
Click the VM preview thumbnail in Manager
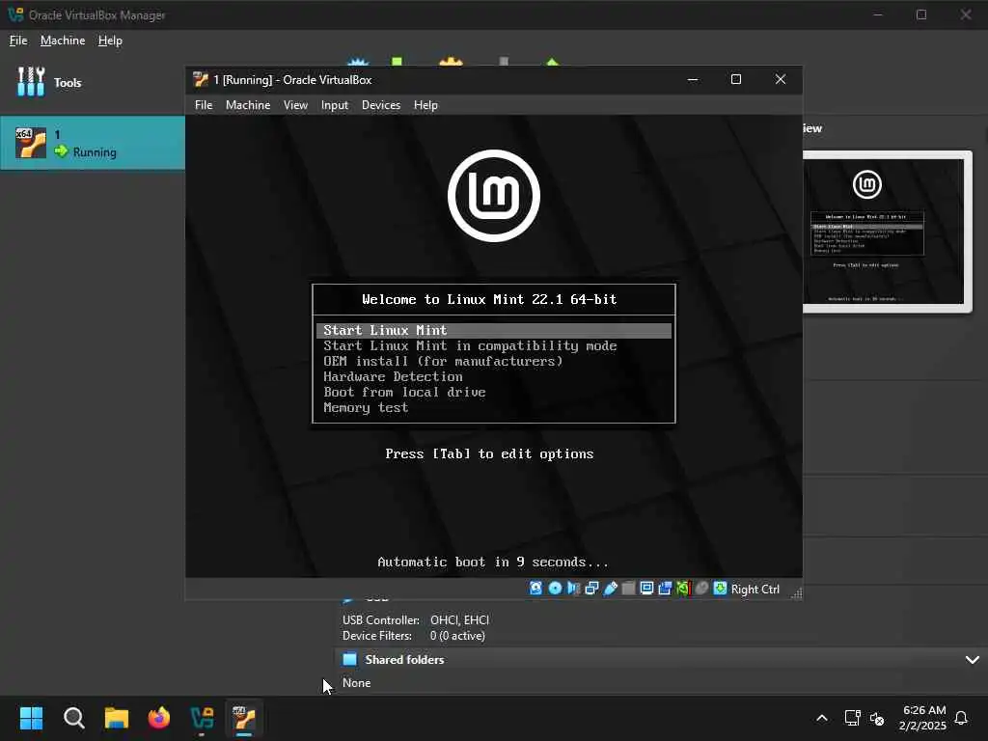pos(888,232)
